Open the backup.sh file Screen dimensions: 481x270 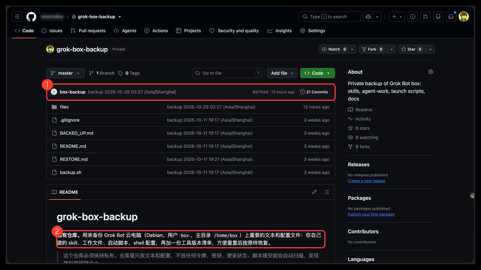(71, 173)
